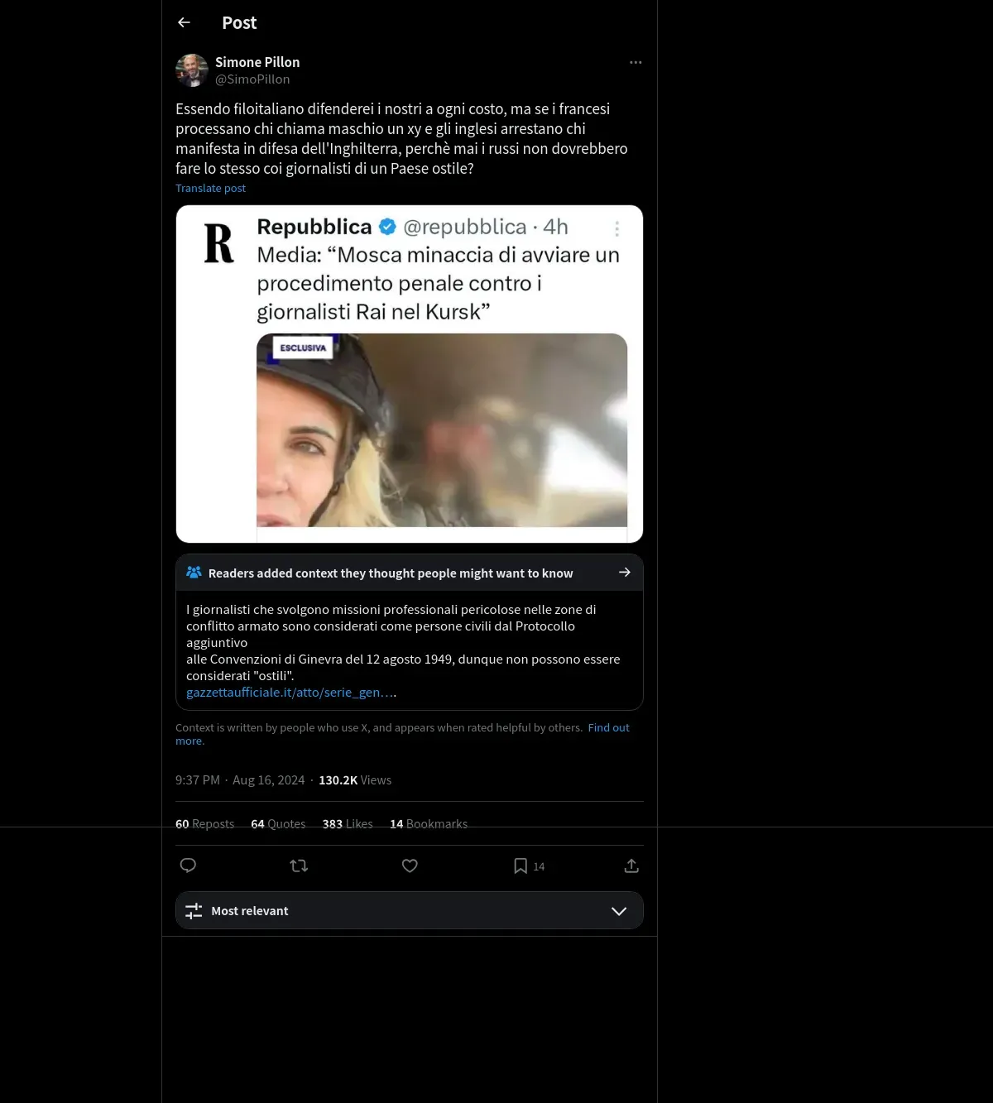Image resolution: width=993 pixels, height=1103 pixels.
Task: Open context note details arrow
Action: pyautogui.click(x=625, y=573)
